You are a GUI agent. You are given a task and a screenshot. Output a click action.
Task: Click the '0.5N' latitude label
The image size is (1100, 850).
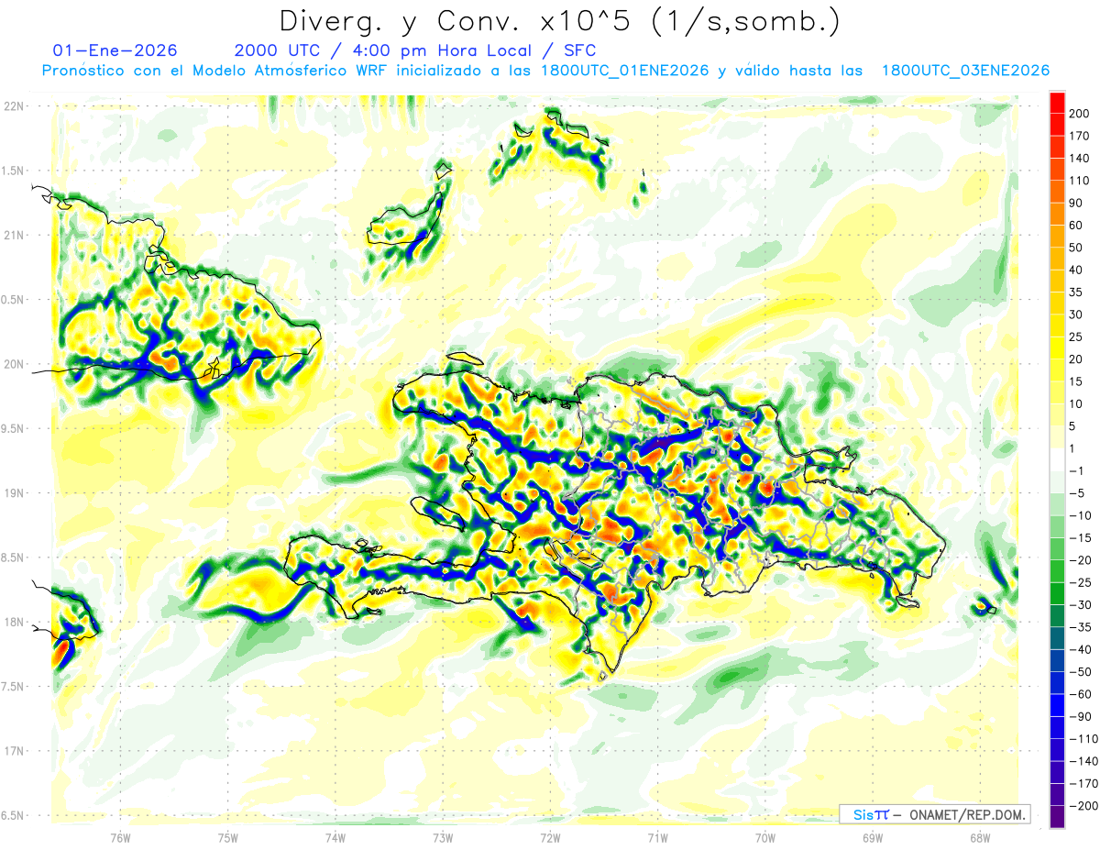(x=13, y=300)
